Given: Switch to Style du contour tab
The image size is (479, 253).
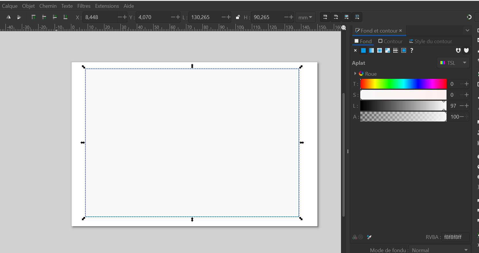Looking at the screenshot, I should click(x=430, y=41).
